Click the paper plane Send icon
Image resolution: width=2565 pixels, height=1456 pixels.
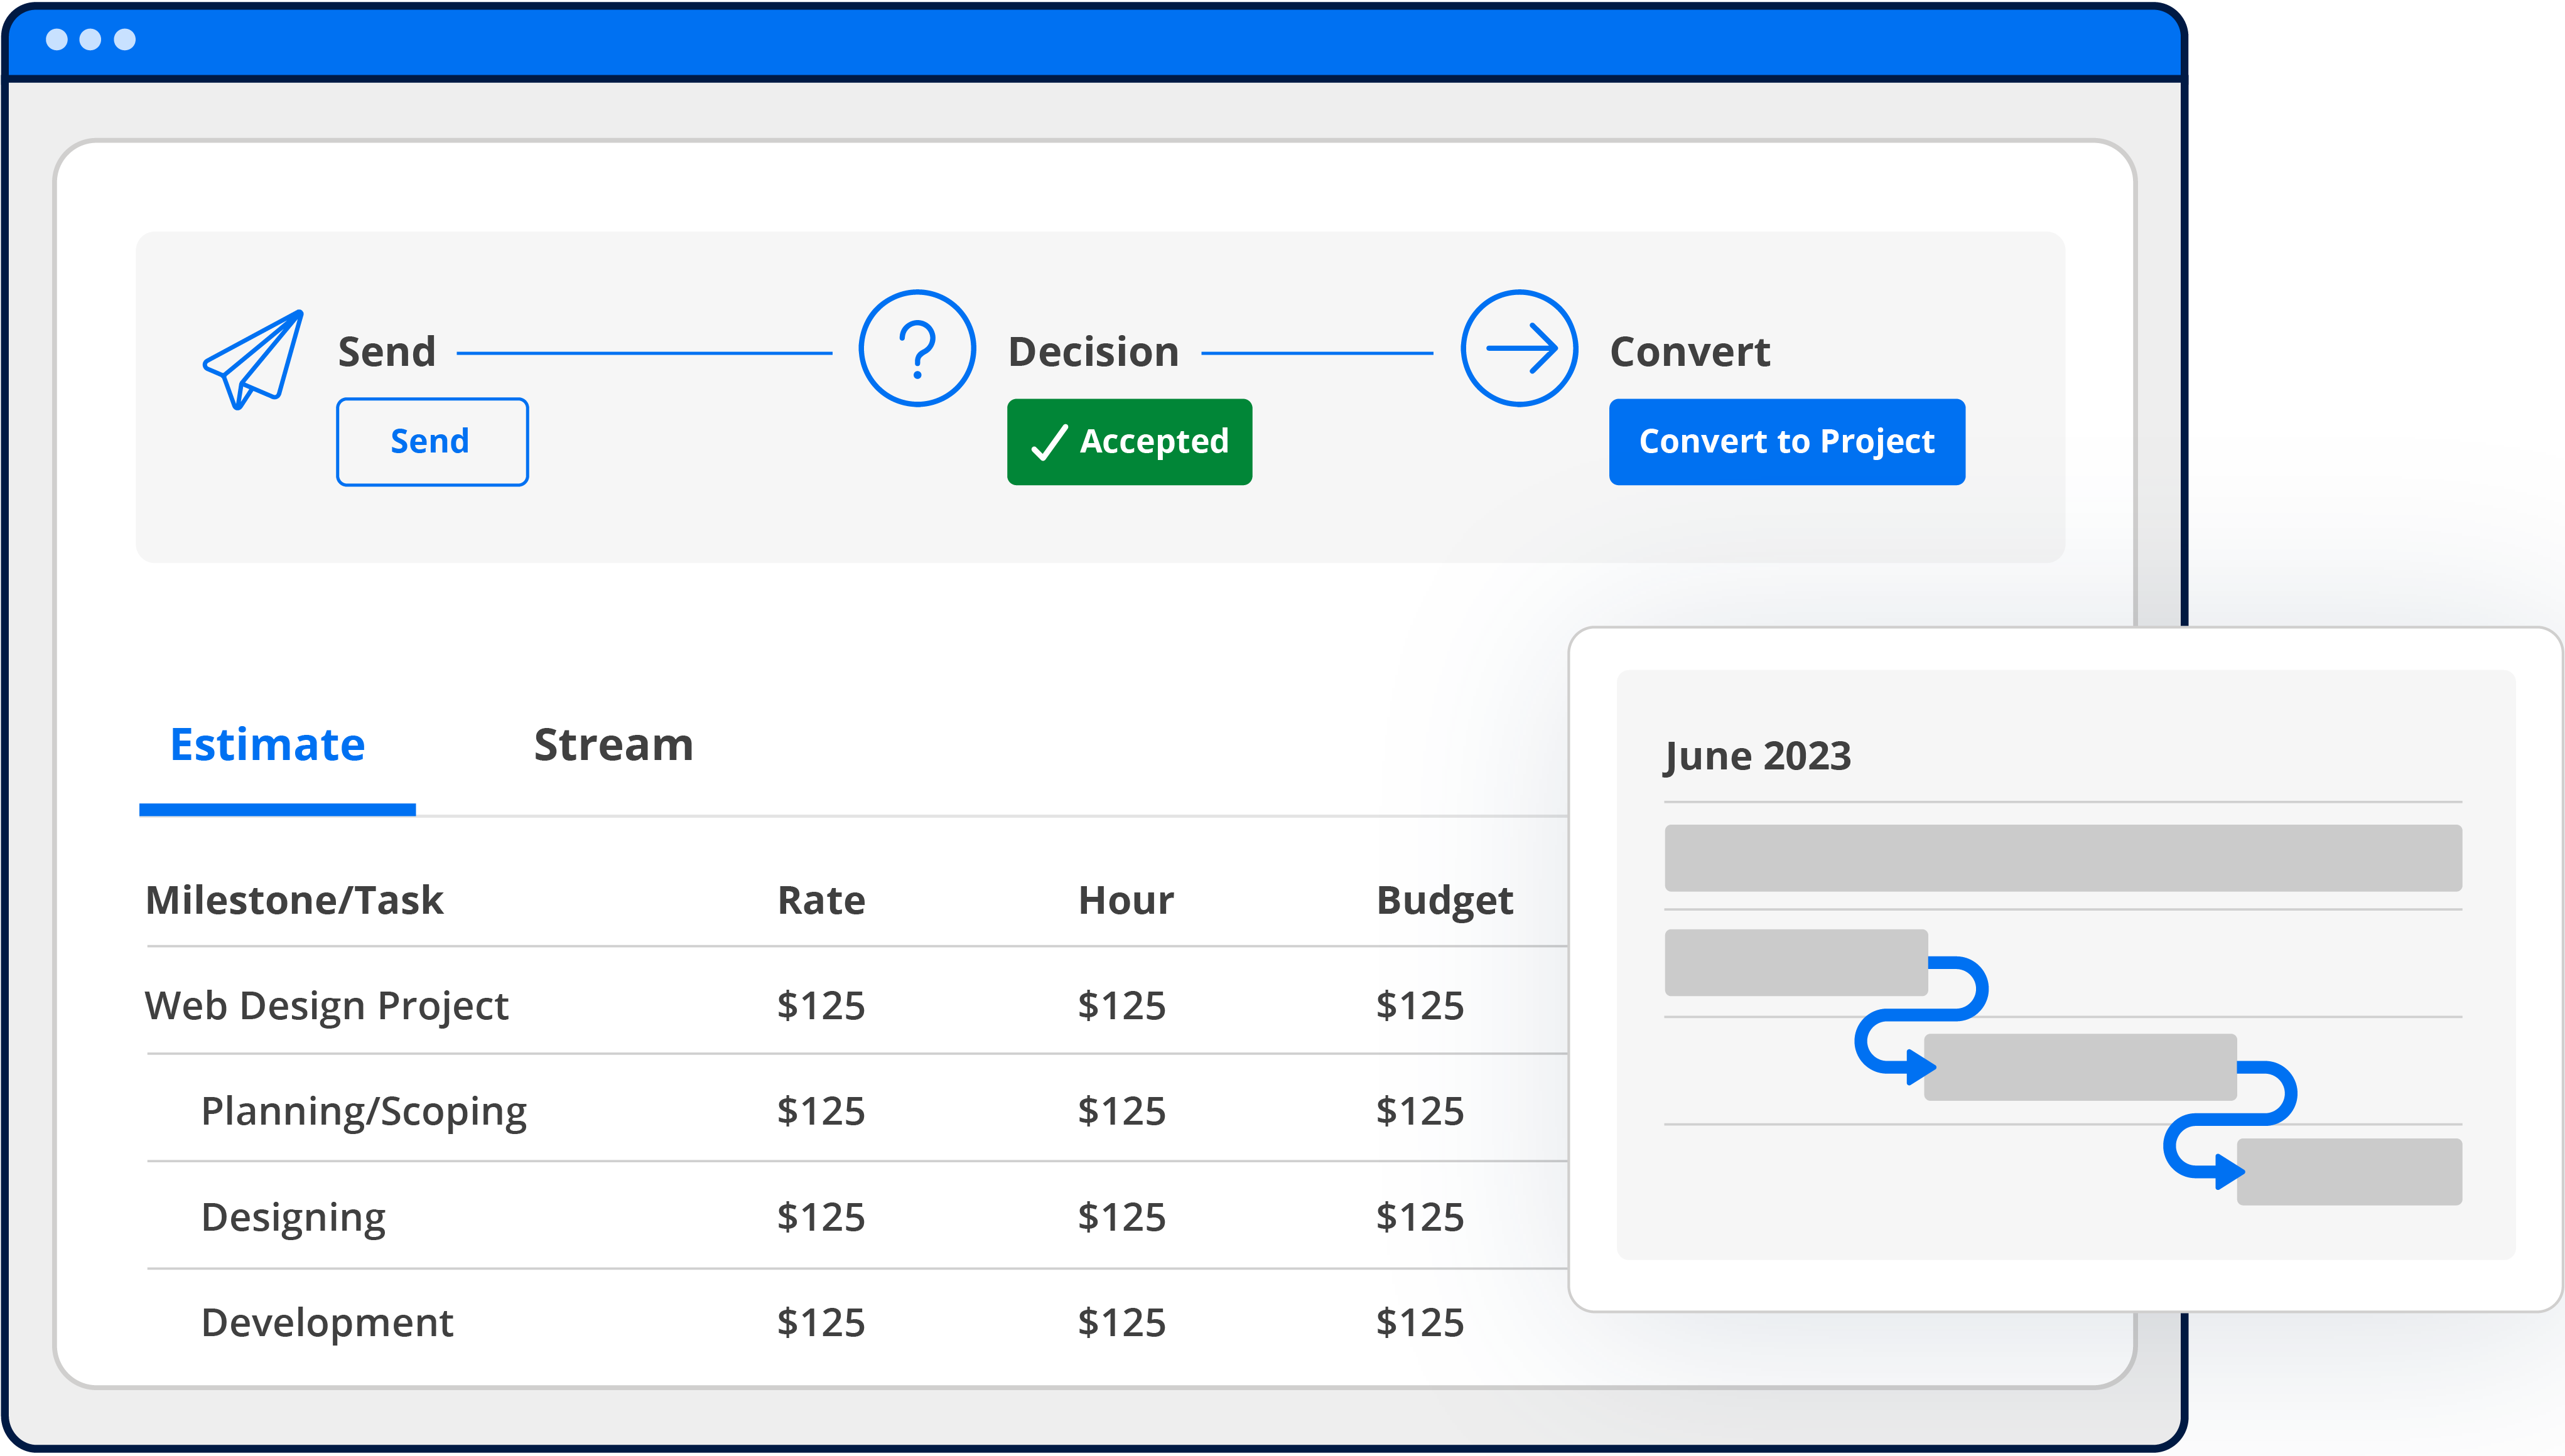[x=253, y=358]
